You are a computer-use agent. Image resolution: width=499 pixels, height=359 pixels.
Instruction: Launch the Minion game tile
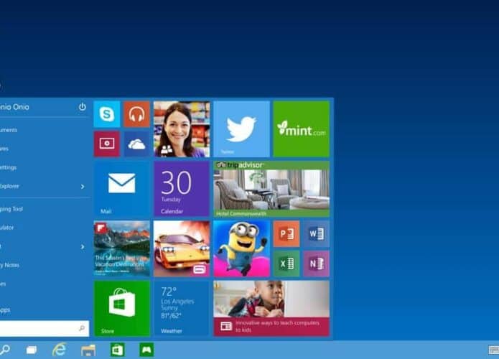point(241,248)
